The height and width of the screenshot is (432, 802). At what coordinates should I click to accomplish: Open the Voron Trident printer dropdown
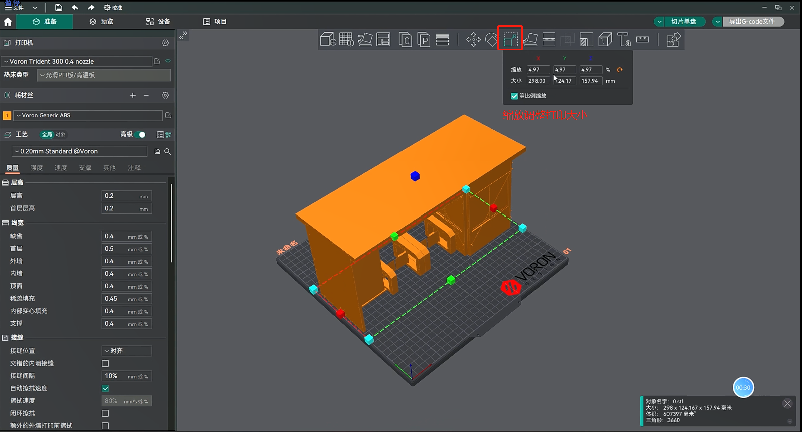[76, 61]
